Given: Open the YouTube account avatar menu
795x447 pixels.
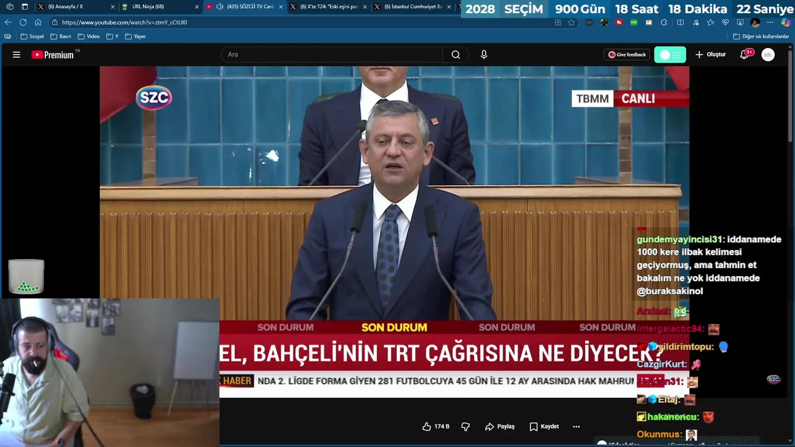Looking at the screenshot, I should click(768, 55).
